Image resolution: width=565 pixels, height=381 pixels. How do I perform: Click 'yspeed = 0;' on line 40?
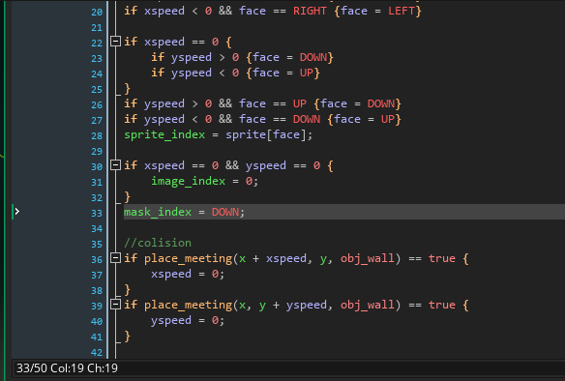pos(188,320)
